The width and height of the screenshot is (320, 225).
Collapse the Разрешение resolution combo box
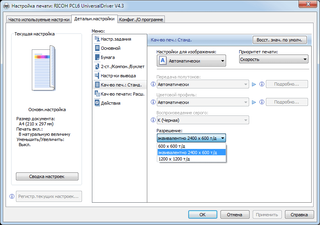pyautogui.click(x=223, y=138)
